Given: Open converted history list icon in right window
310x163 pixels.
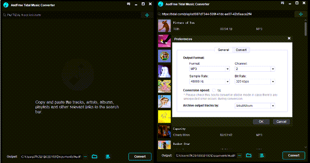Looking at the screenshot, I should tap(262, 155).
